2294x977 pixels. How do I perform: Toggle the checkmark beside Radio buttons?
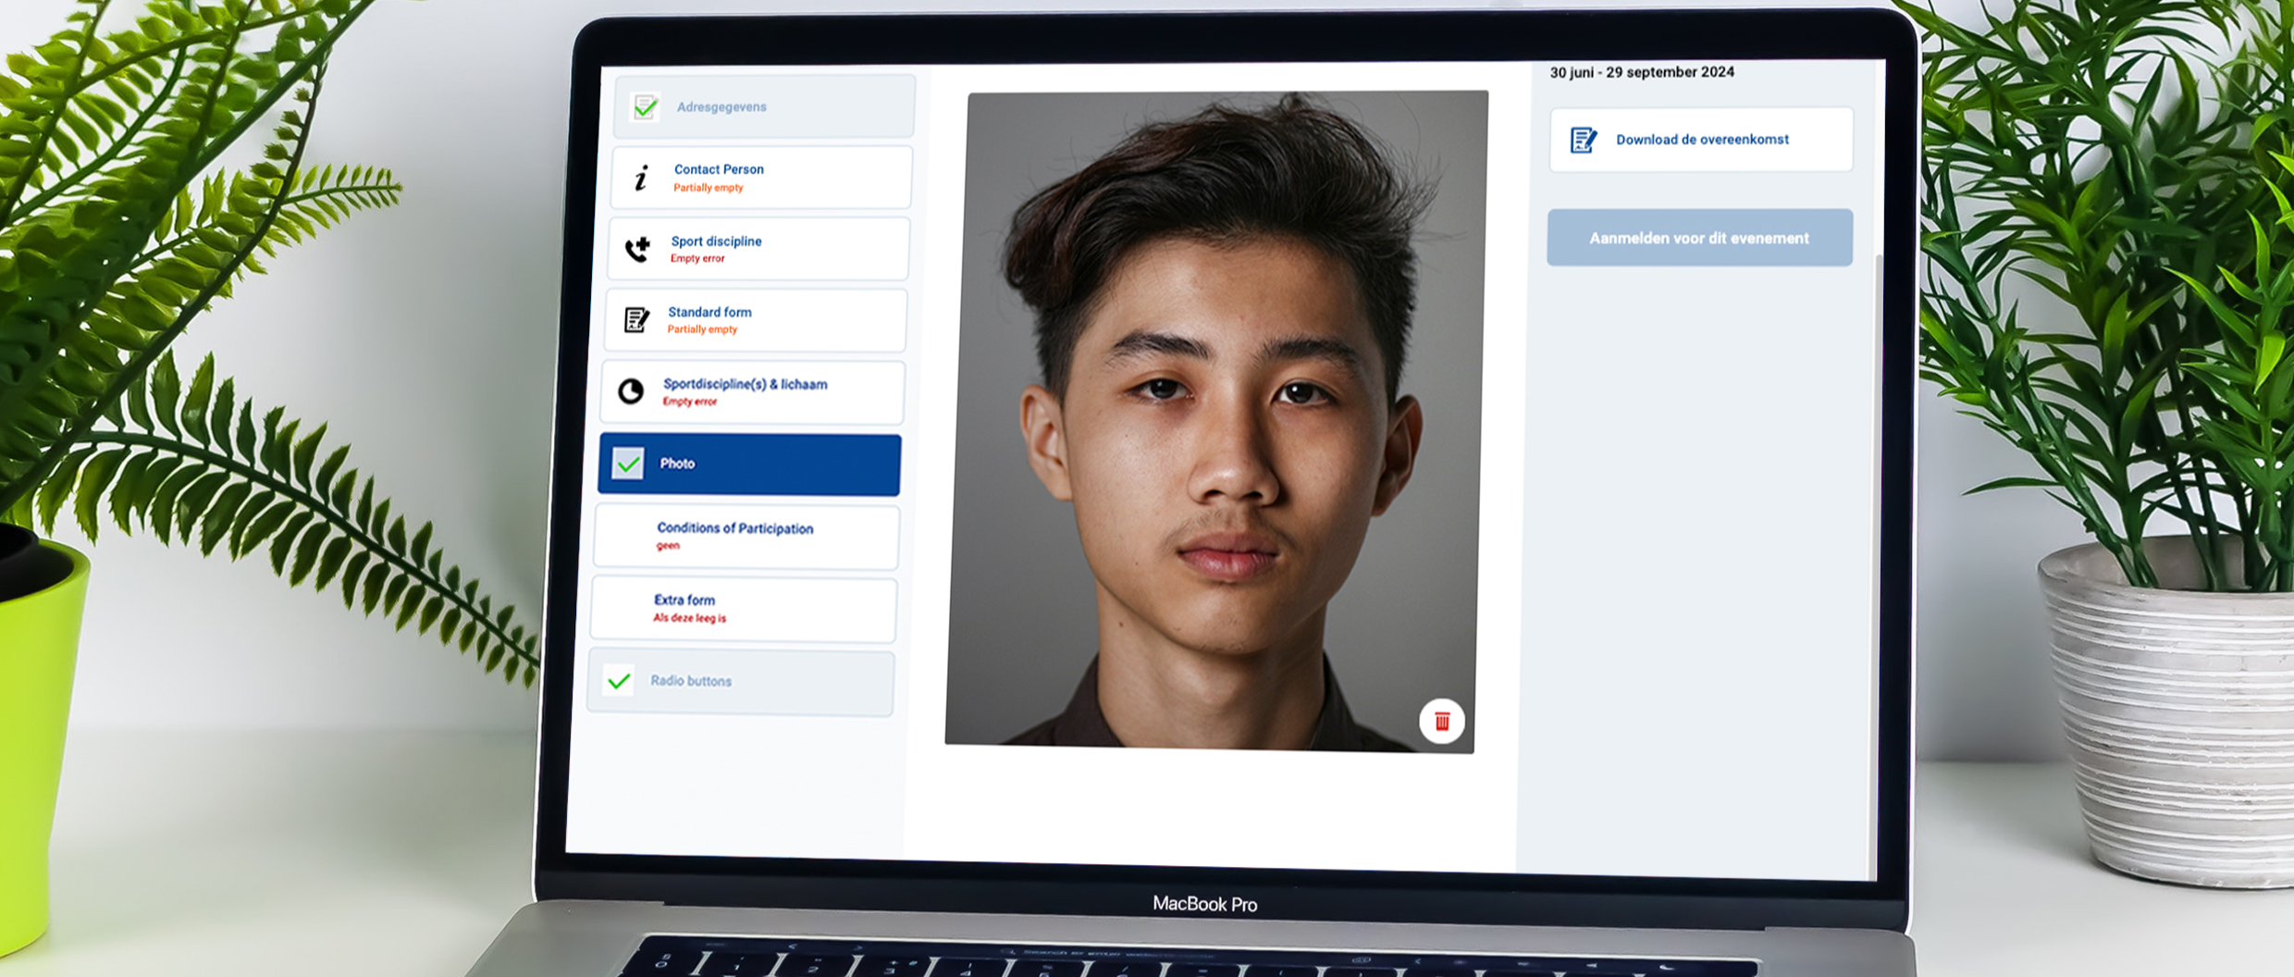pos(618,681)
